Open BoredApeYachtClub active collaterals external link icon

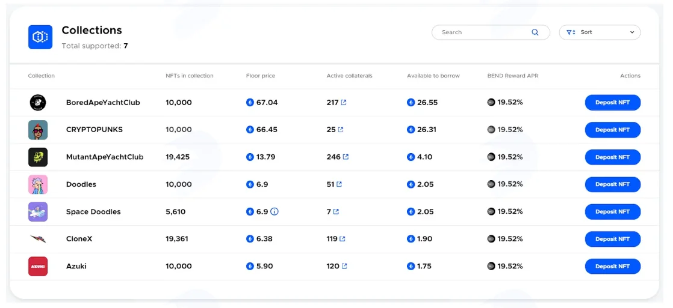click(344, 103)
